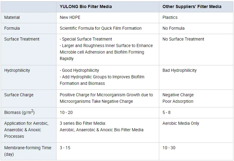Select the "Material" row label
The image size is (234, 161).
[12, 17]
